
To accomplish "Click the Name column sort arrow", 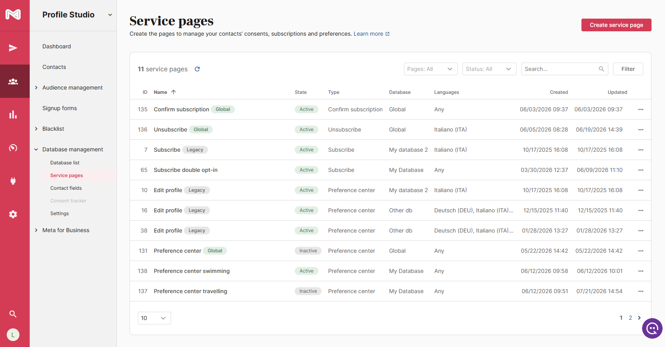I will pyautogui.click(x=173, y=92).
